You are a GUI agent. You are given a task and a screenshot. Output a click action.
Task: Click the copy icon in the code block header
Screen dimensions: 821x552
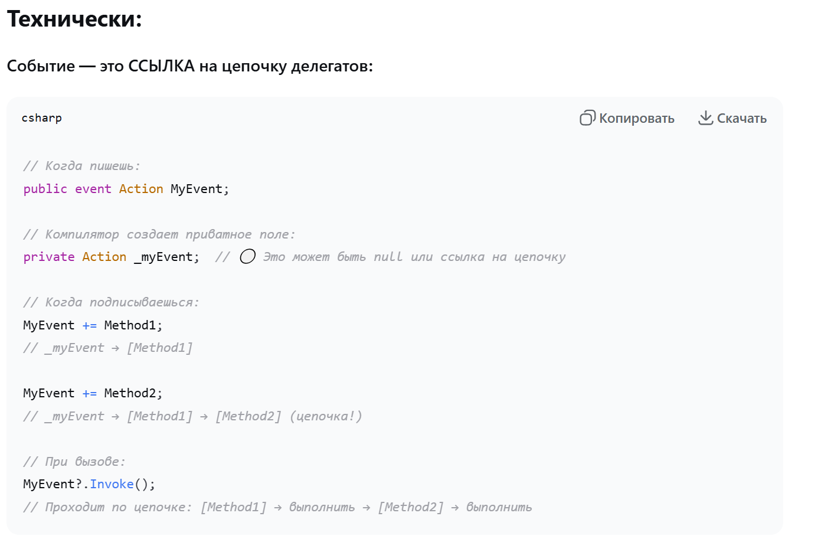click(x=587, y=118)
